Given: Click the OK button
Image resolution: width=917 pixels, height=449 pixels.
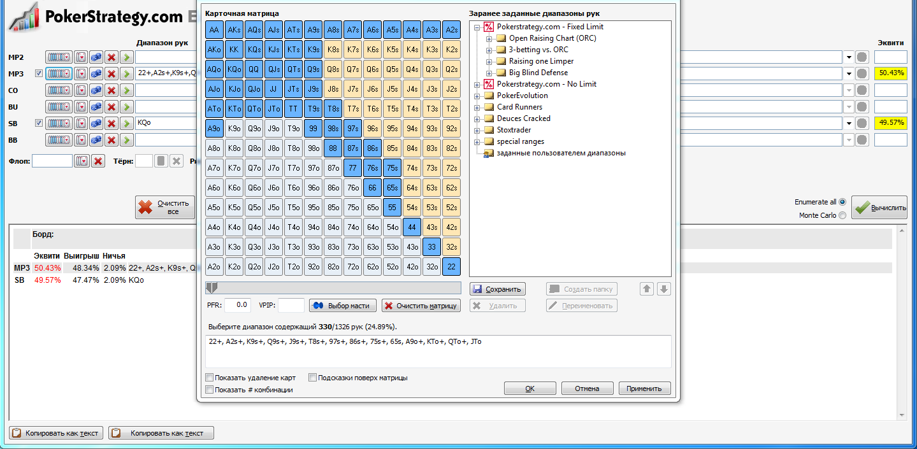Looking at the screenshot, I should point(530,388).
